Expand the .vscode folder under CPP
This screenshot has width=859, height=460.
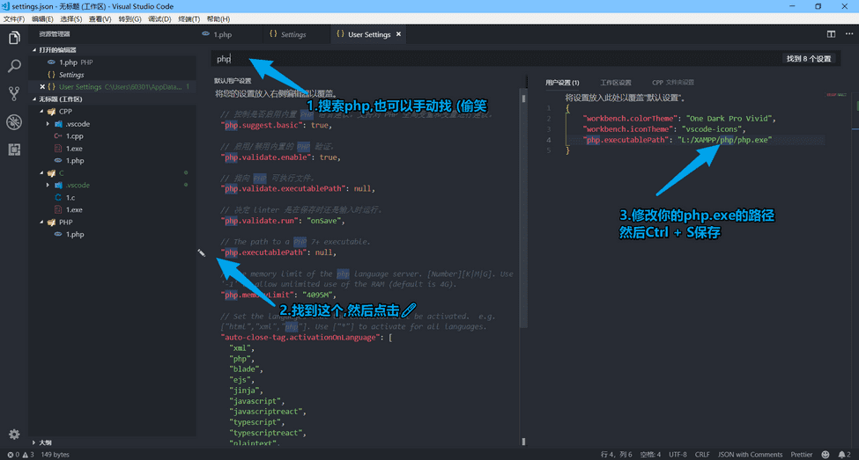point(48,124)
